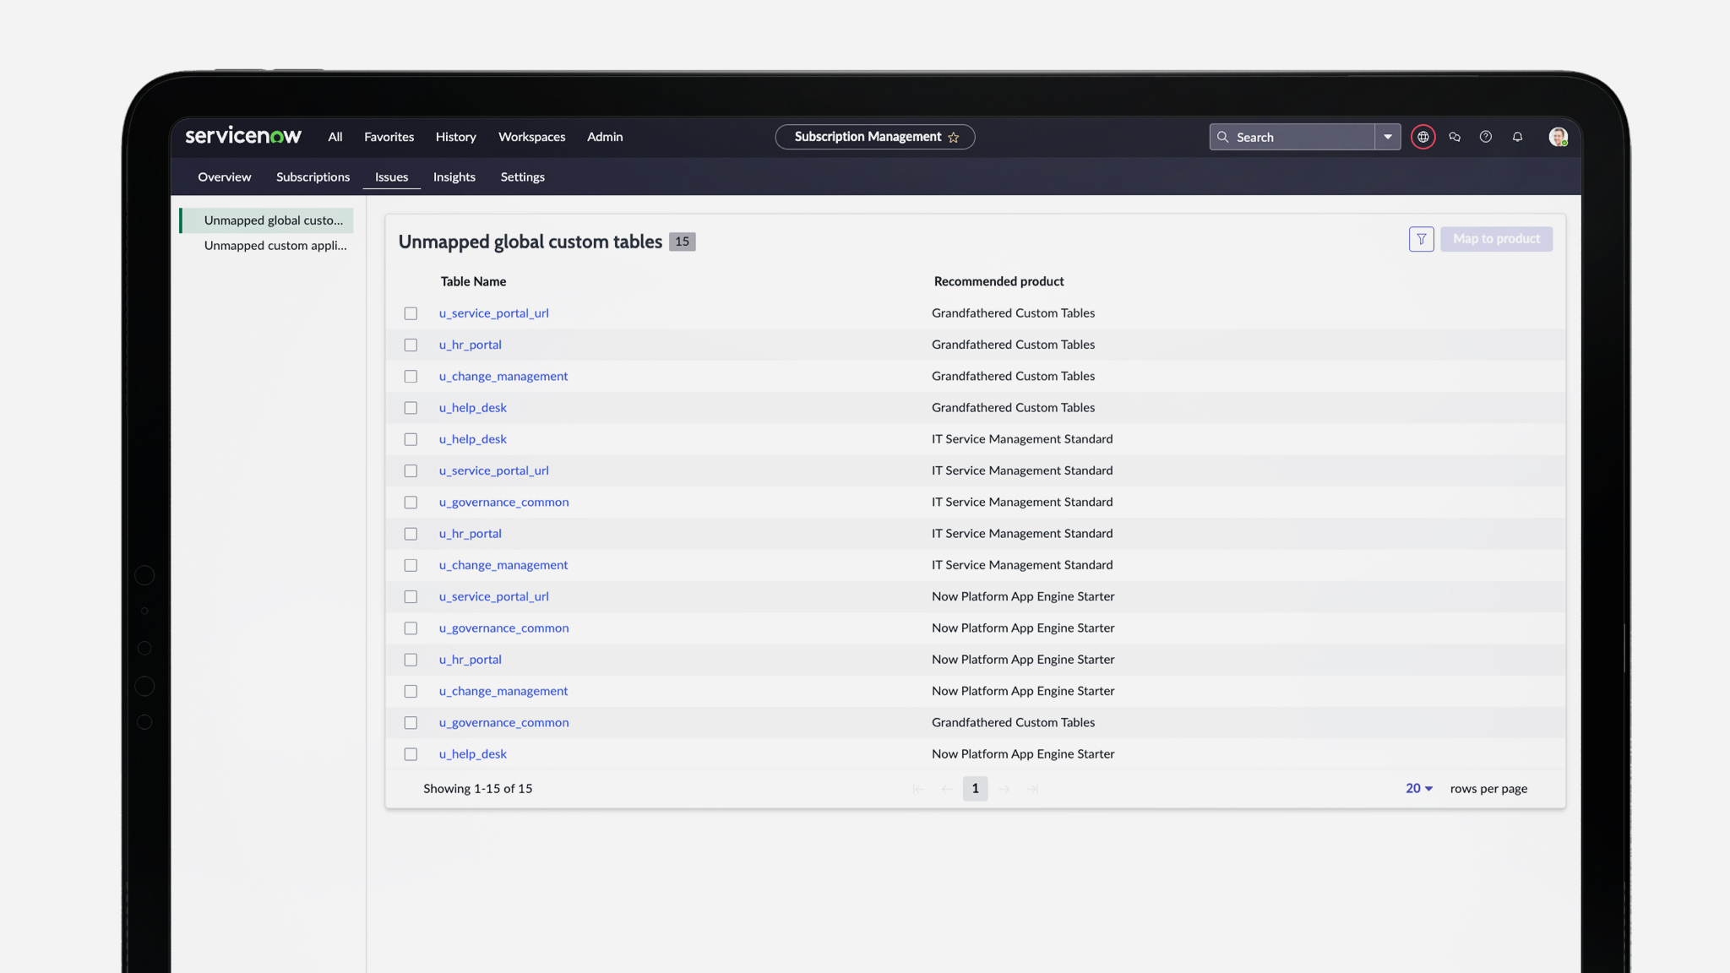Click the Map to product button
Image resolution: width=1730 pixels, height=973 pixels.
click(x=1496, y=239)
